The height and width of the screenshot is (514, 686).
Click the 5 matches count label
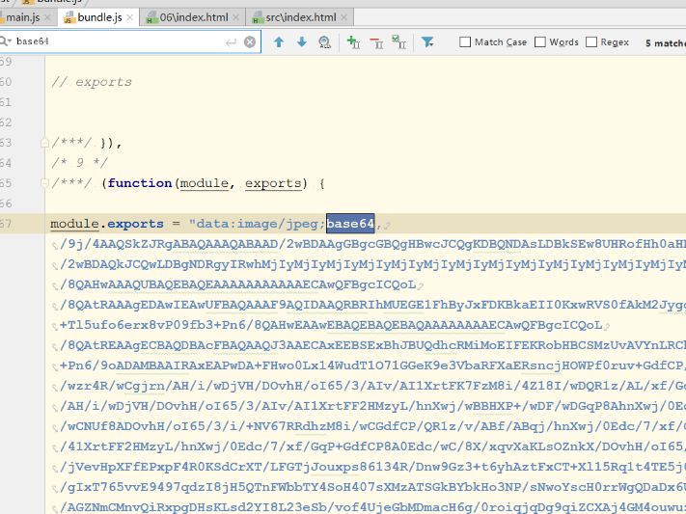click(666, 42)
